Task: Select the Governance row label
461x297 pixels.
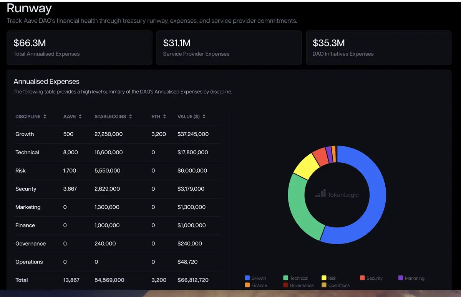Action: coord(30,244)
